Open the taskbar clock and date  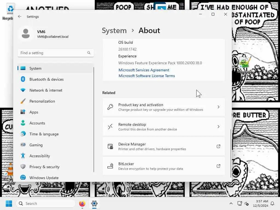260,203
